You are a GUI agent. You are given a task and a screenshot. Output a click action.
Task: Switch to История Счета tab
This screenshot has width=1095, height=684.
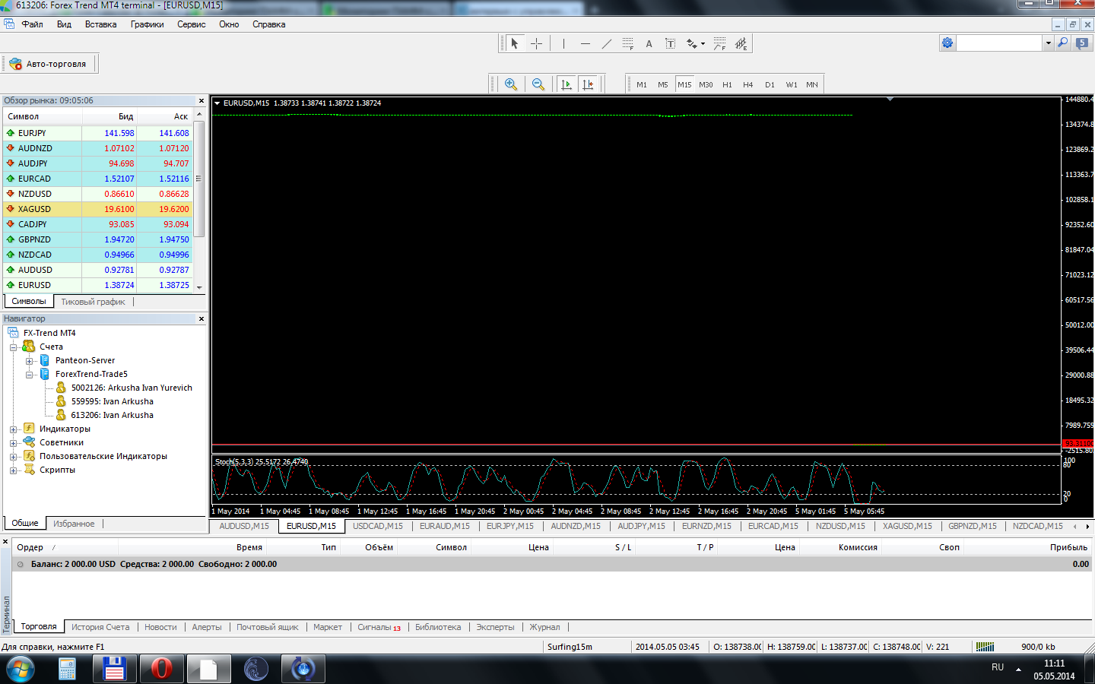point(100,627)
